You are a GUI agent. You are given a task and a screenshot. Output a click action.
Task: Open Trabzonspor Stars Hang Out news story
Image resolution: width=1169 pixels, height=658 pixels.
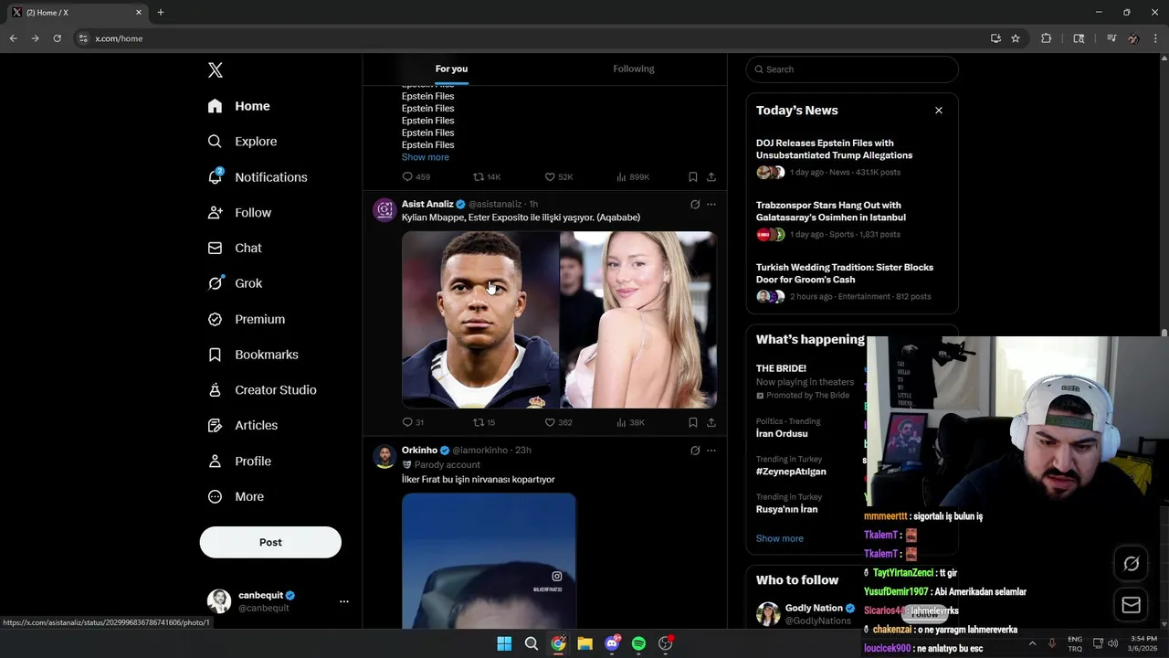851,219
